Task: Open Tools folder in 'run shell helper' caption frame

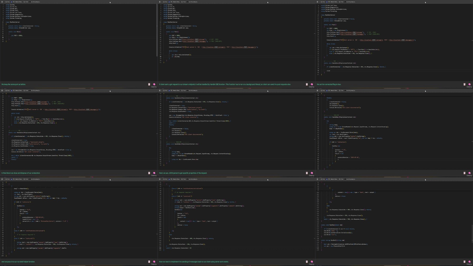Action: point(26,179)
